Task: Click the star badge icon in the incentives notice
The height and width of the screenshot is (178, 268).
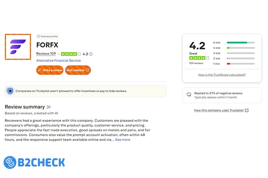Action: point(10,91)
